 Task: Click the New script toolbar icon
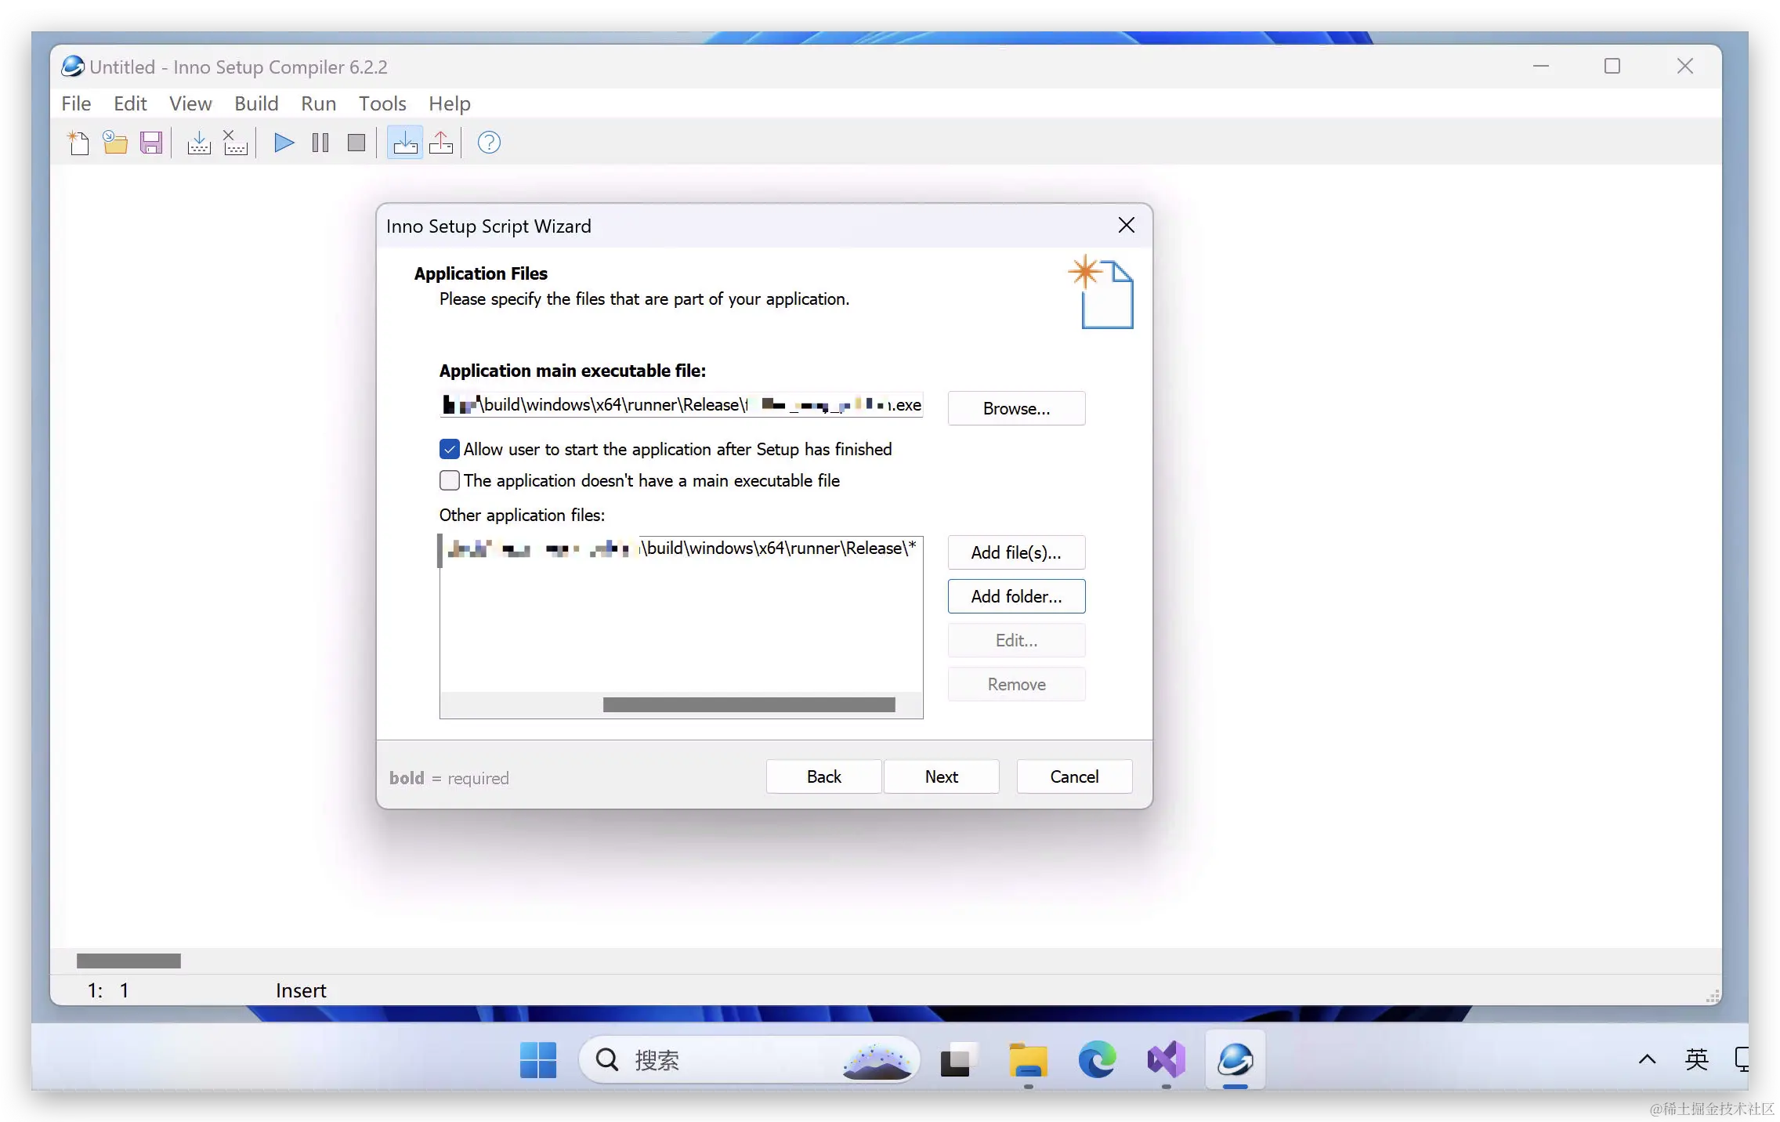click(x=78, y=143)
